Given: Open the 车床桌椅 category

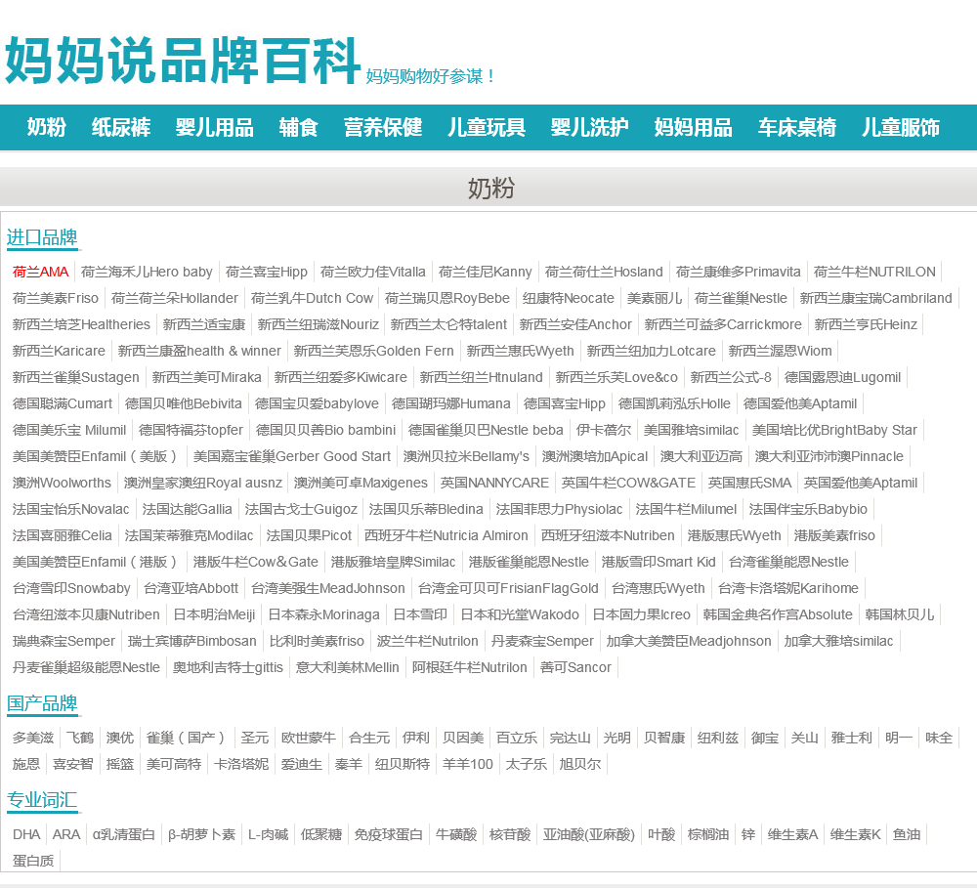Looking at the screenshot, I should click(797, 127).
